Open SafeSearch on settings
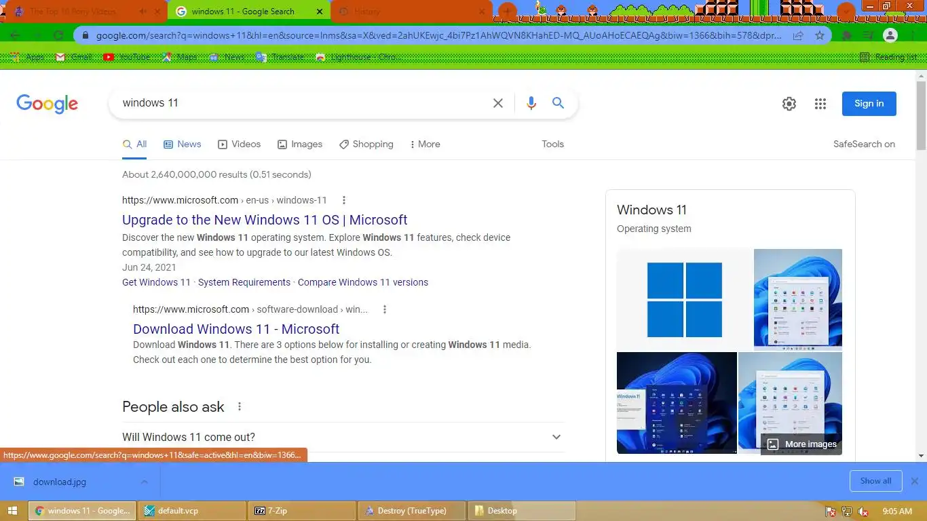 (x=864, y=144)
